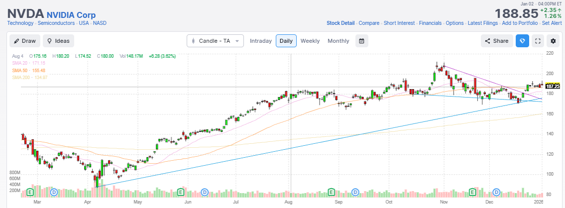Click the Set Alert link
Screen dimensions: 565x208
pyautogui.click(x=552, y=23)
